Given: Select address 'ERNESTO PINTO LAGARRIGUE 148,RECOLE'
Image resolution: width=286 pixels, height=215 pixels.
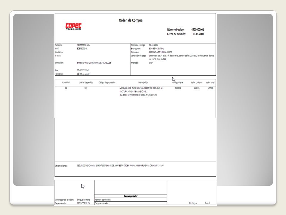Looking at the screenshot, I should coord(94,63).
